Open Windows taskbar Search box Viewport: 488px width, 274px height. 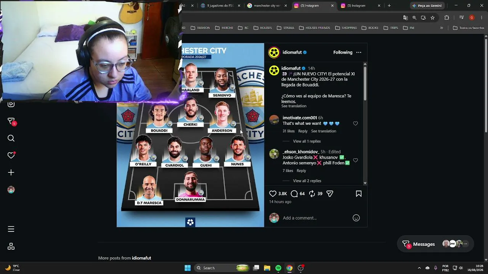222,268
